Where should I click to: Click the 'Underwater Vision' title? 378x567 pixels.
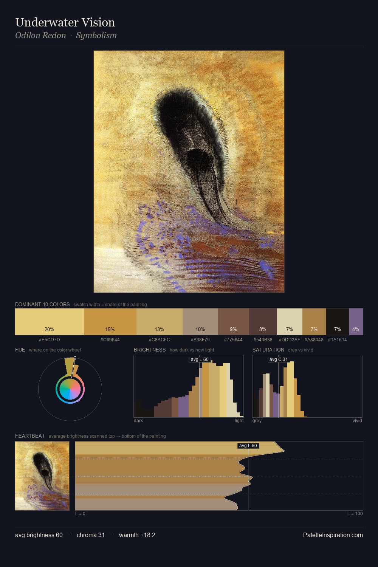pyautogui.click(x=65, y=22)
